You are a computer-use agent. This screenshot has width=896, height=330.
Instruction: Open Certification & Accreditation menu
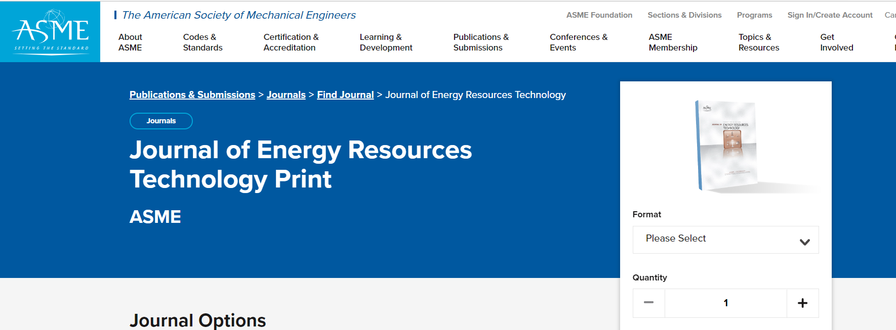291,42
